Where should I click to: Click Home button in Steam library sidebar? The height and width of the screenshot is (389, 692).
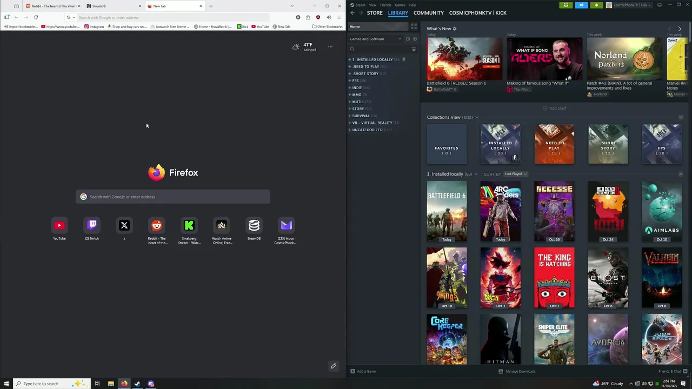coord(378,26)
